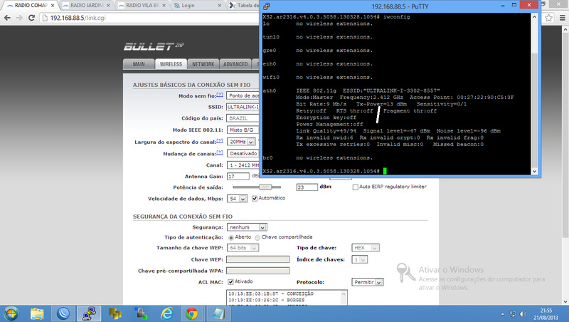Open Índice de chaves dropdown
The image size is (569, 322).
tap(360, 259)
